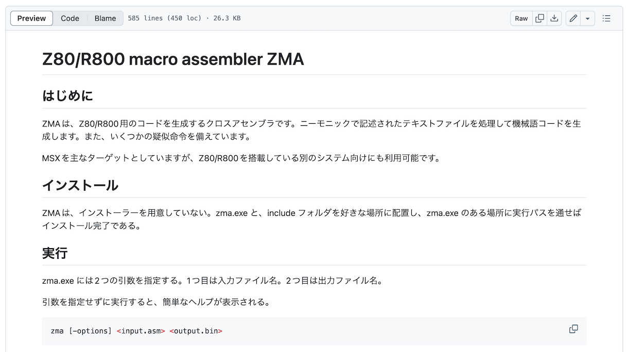The width and height of the screenshot is (628, 352).
Task: Click the はじめに section heading
Action: [67, 96]
